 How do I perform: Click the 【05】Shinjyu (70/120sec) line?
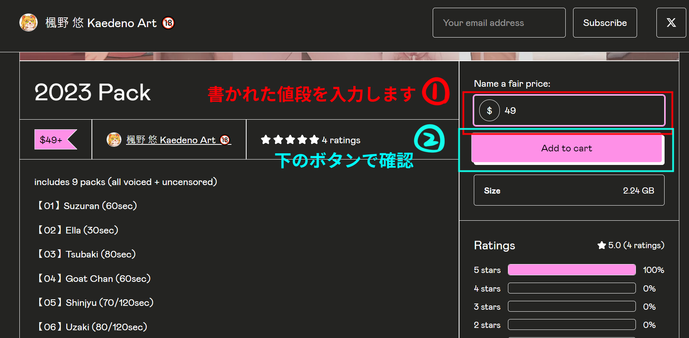(95, 302)
